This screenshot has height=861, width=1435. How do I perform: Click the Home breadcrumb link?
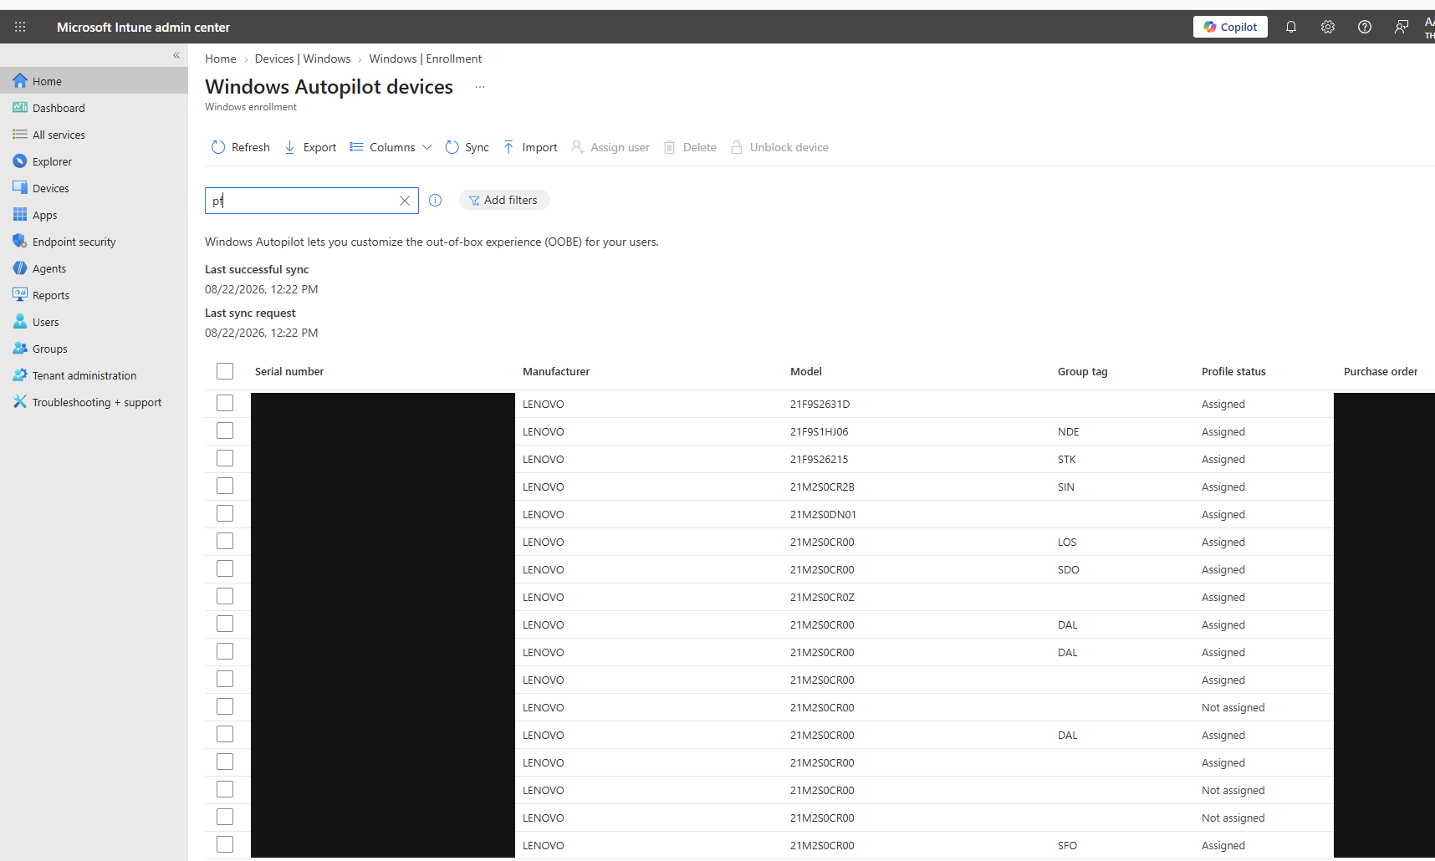coord(221,59)
